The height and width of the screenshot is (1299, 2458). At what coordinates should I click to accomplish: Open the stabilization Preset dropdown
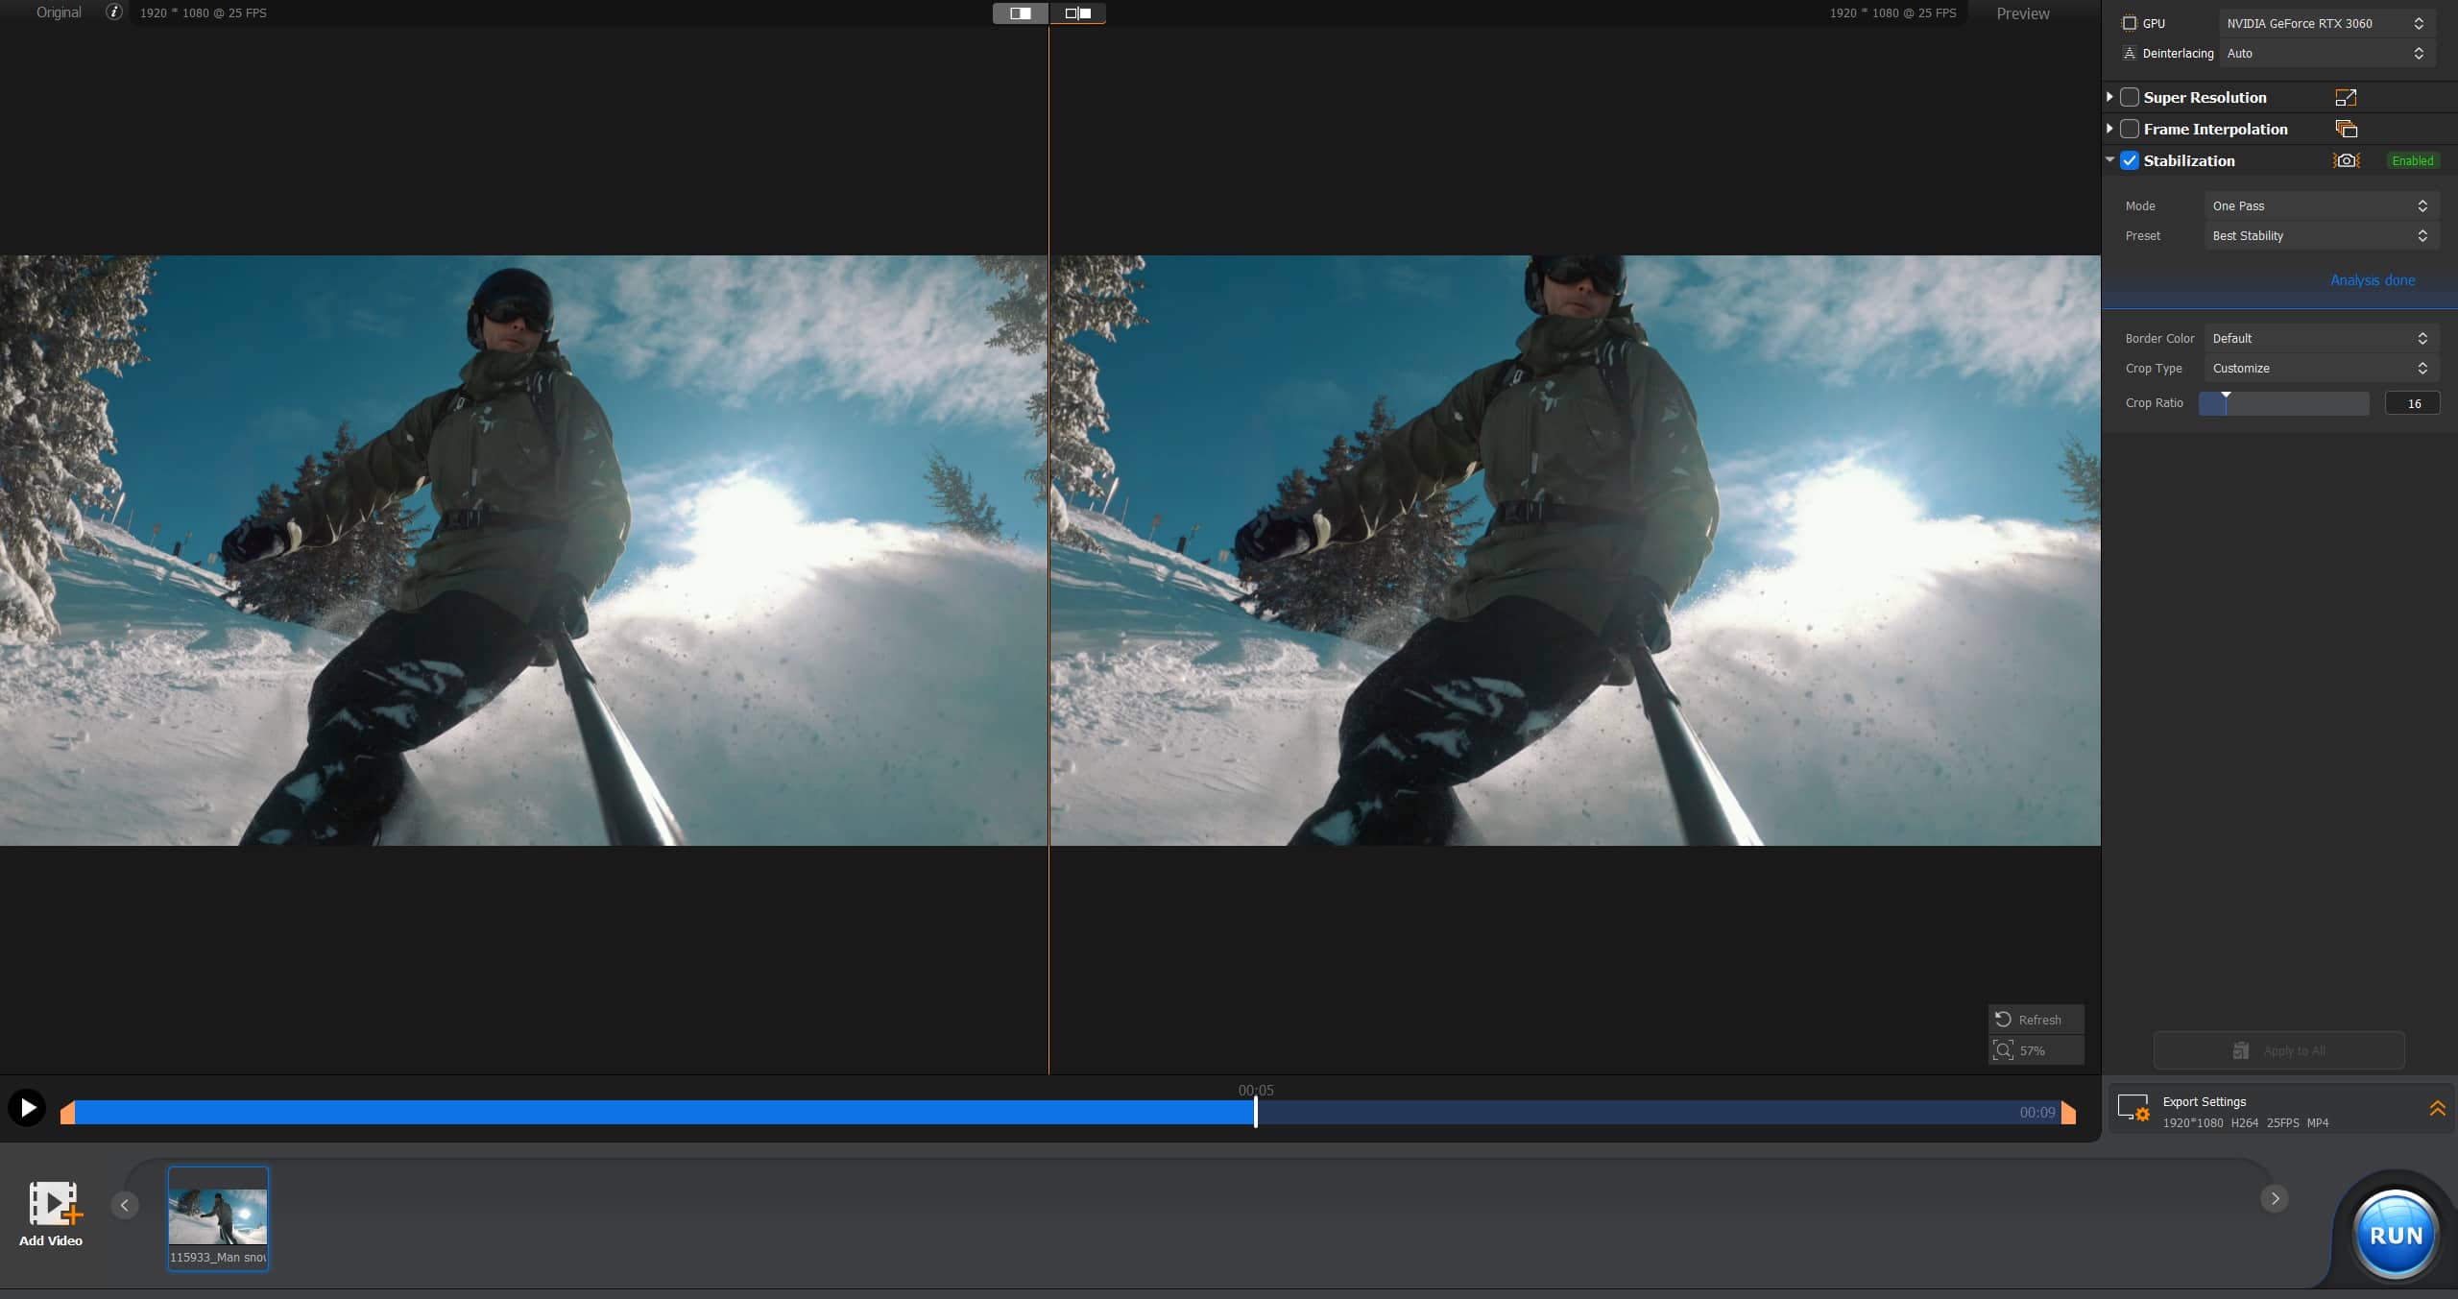click(2321, 235)
